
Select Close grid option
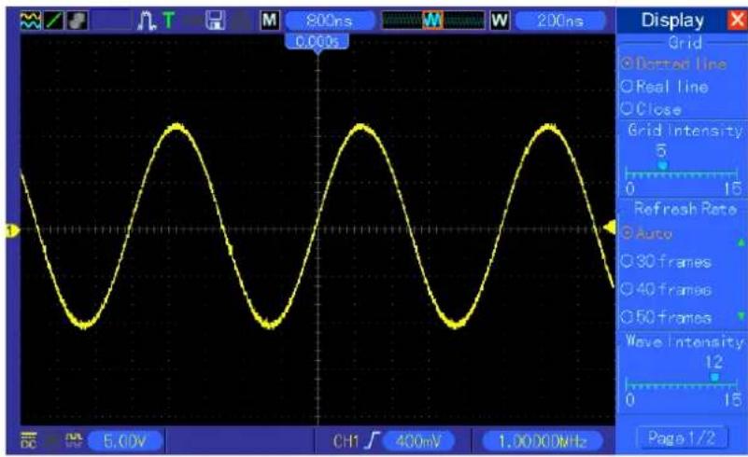pos(652,110)
